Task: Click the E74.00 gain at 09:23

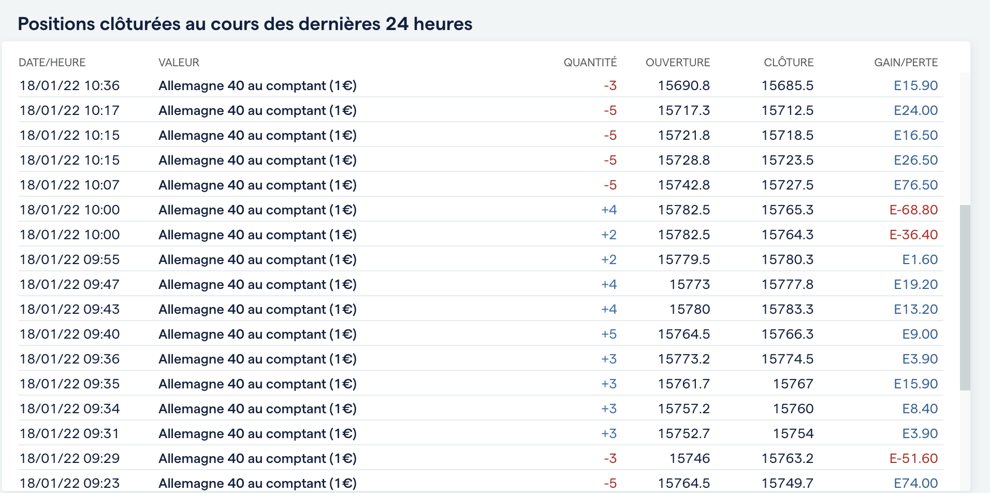Action: pos(915,483)
